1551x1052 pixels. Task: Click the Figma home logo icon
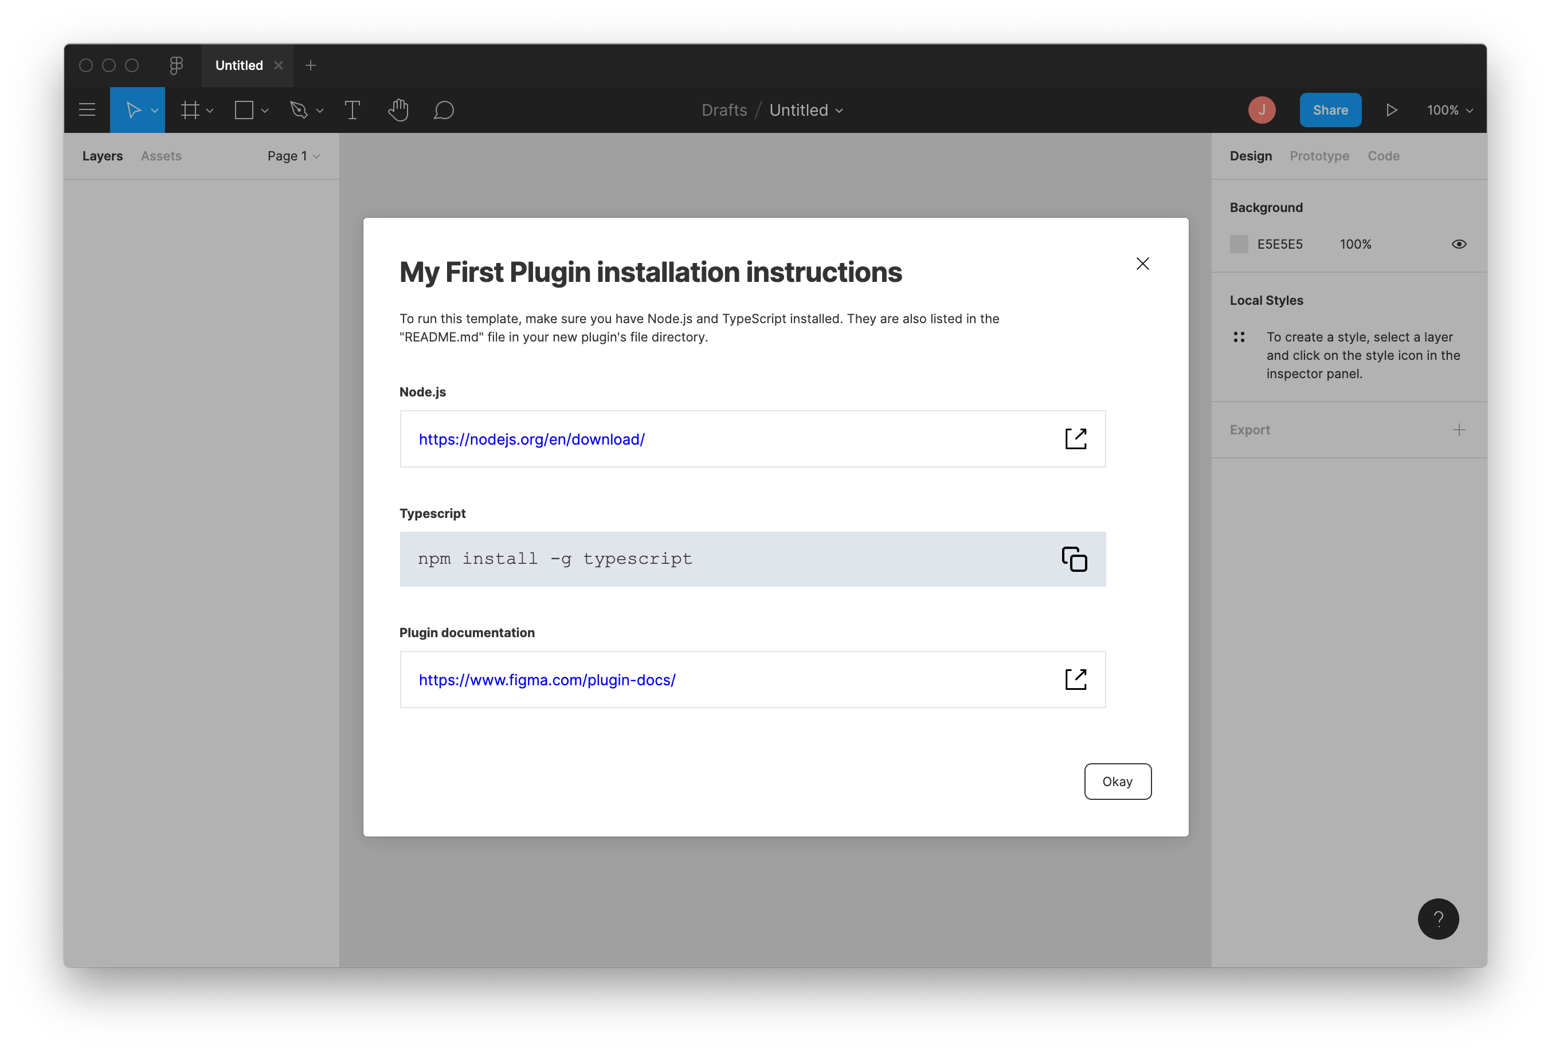pyautogui.click(x=176, y=65)
